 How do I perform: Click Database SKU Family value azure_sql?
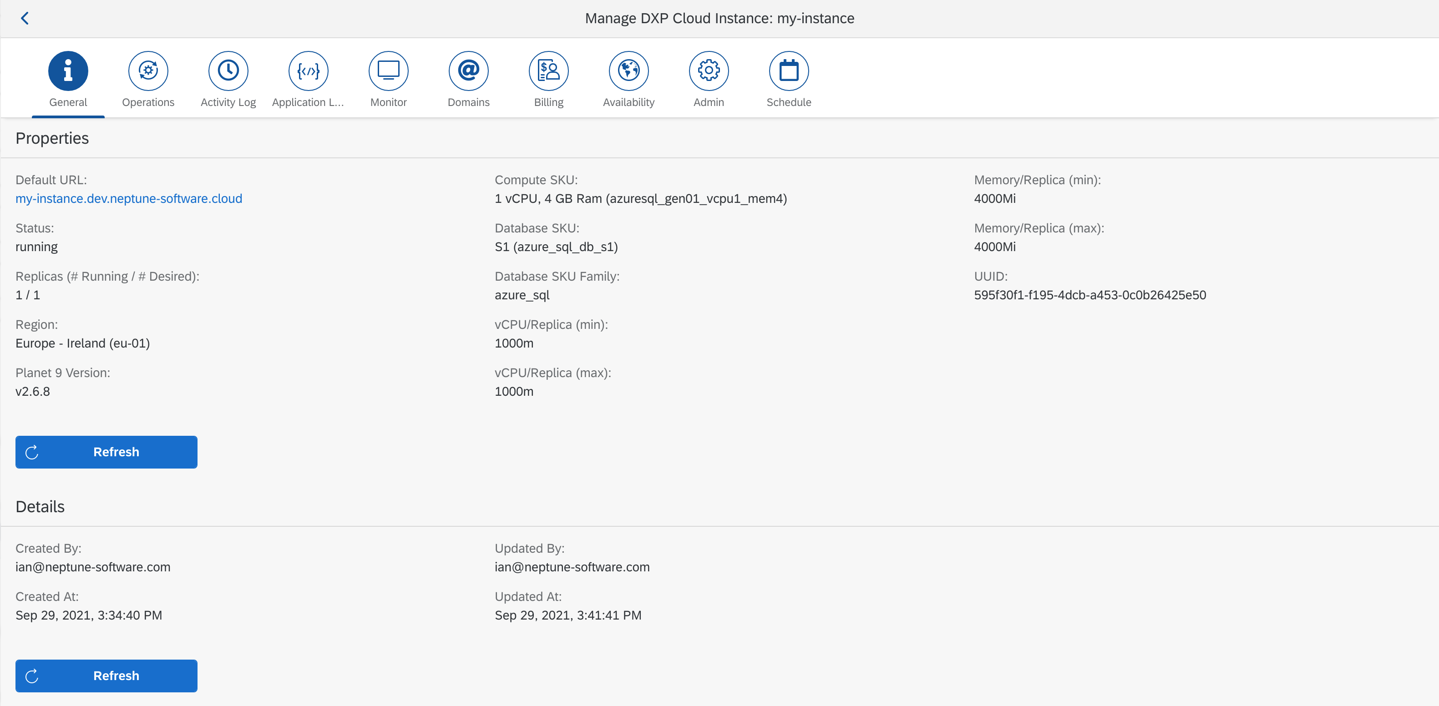click(x=522, y=296)
